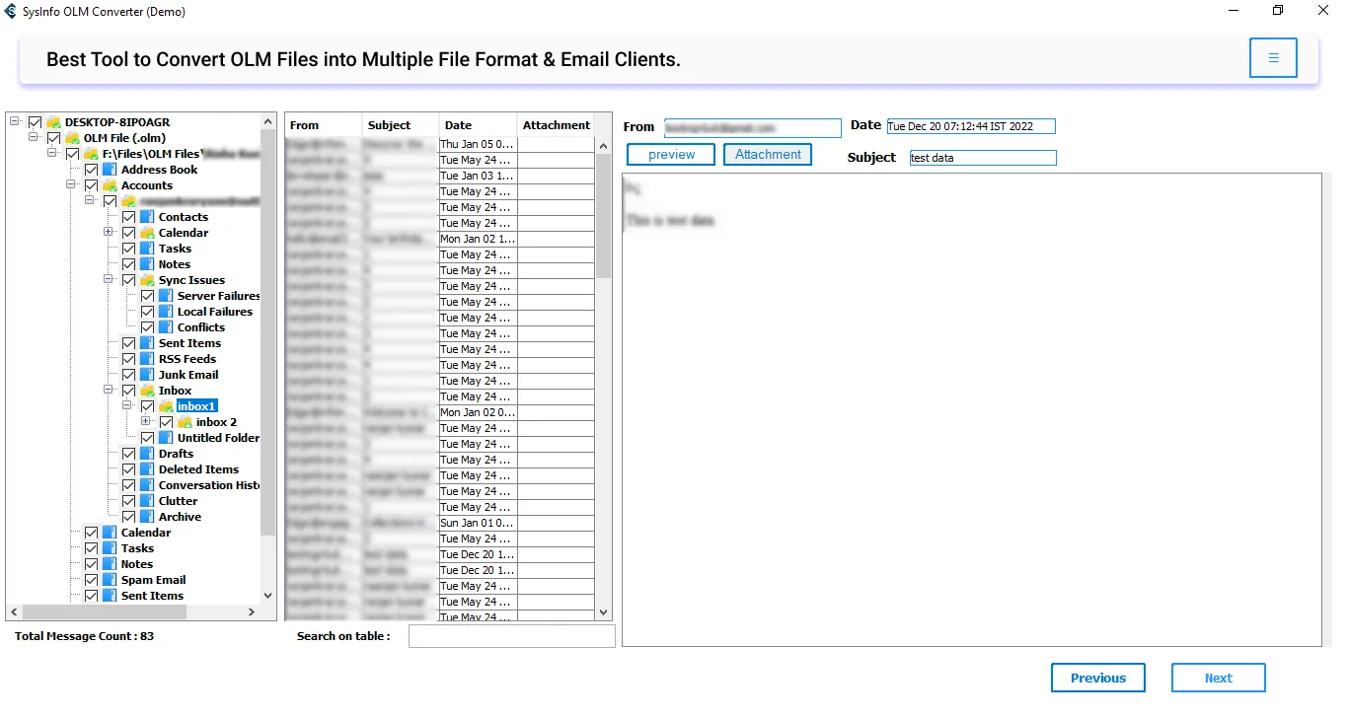The height and width of the screenshot is (718, 1348).
Task: Click the Conversation History folder icon
Action: click(x=147, y=485)
